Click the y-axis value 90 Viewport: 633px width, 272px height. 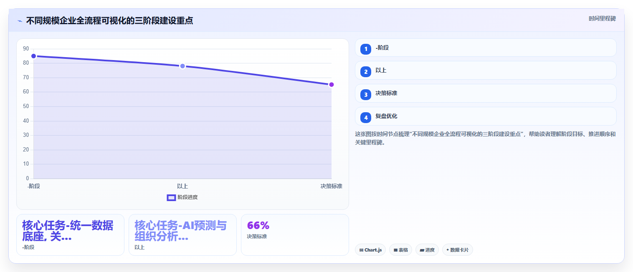(26, 49)
